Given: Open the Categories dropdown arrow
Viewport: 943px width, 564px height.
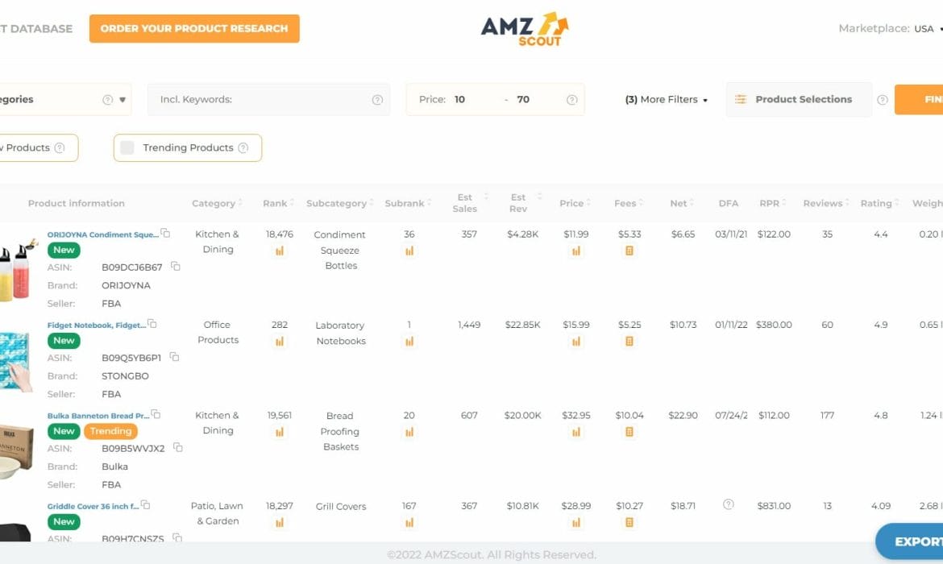Looking at the screenshot, I should click(123, 100).
